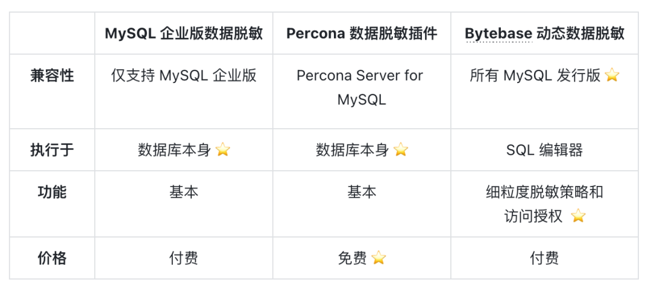Click the star beside 免费
Image resolution: width=651 pixels, height=290 pixels.
coord(379,258)
